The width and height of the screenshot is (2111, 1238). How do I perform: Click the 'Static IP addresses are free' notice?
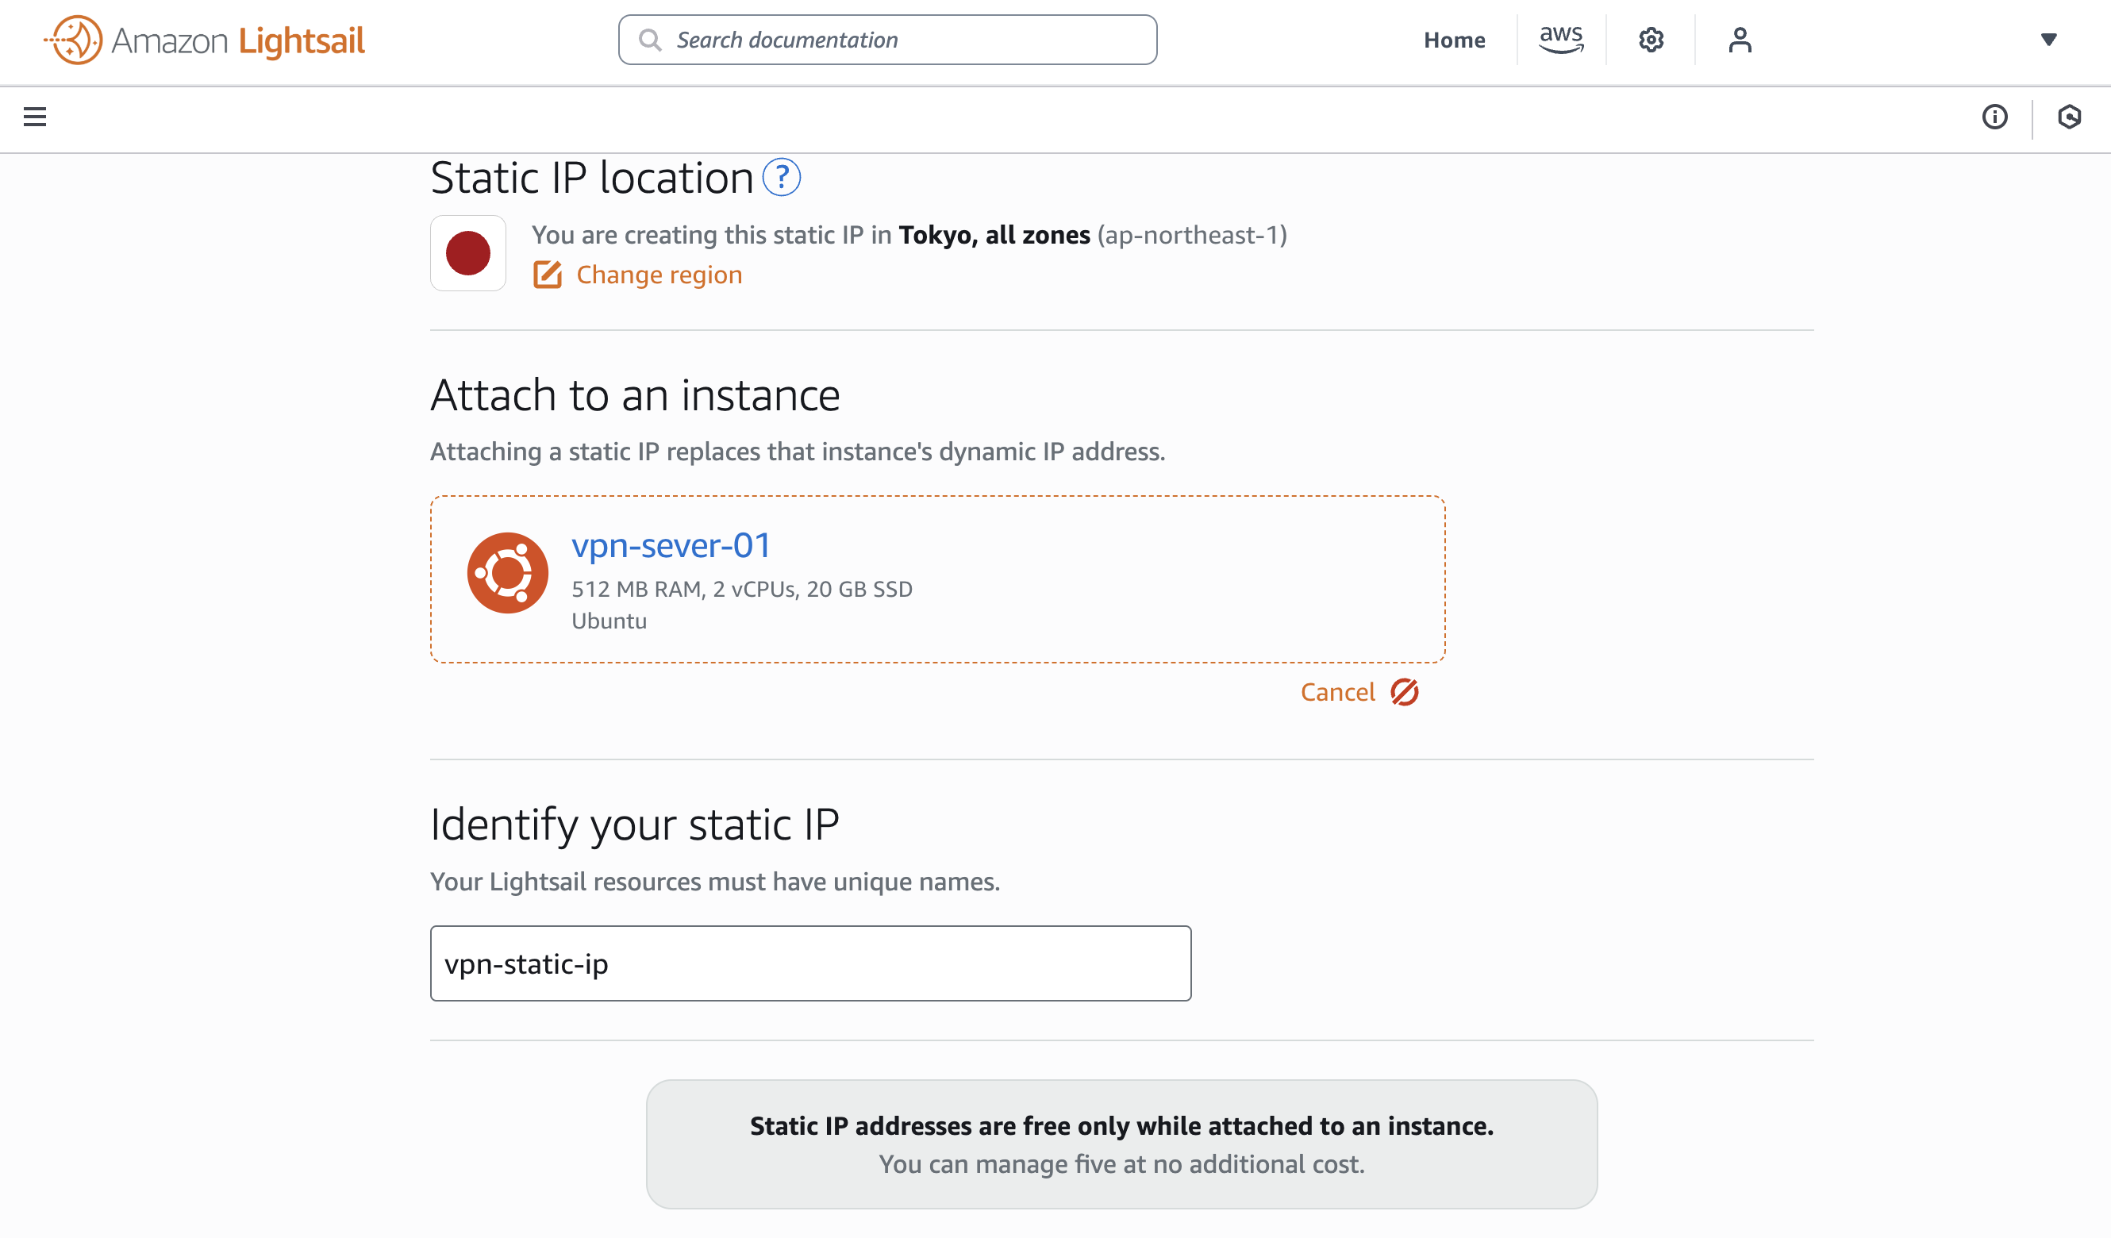click(1121, 1144)
